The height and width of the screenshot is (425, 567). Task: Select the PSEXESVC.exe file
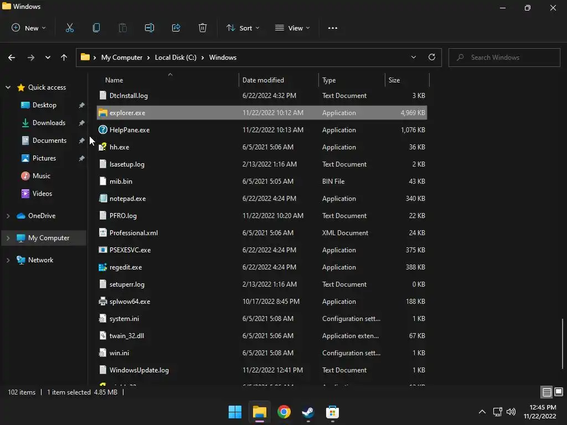[x=262, y=250]
